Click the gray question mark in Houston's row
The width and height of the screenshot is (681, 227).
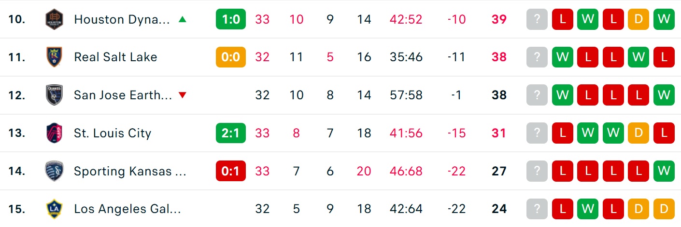[x=537, y=19]
